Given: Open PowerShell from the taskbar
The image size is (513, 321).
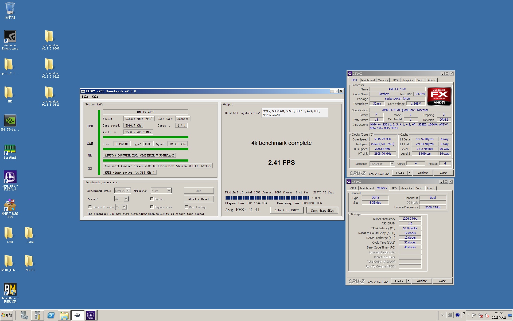Looking at the screenshot, I should tap(51, 315).
